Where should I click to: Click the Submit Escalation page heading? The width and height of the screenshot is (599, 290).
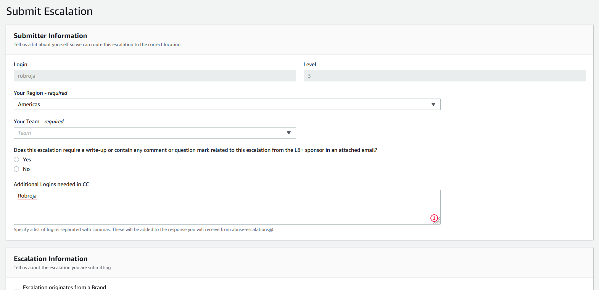(x=49, y=11)
